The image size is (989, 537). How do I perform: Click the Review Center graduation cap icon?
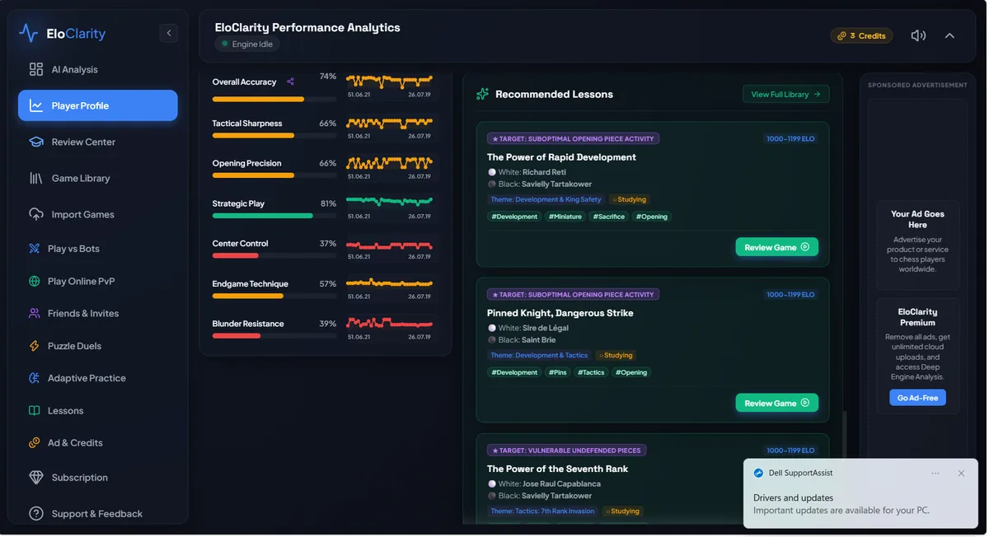(x=36, y=142)
